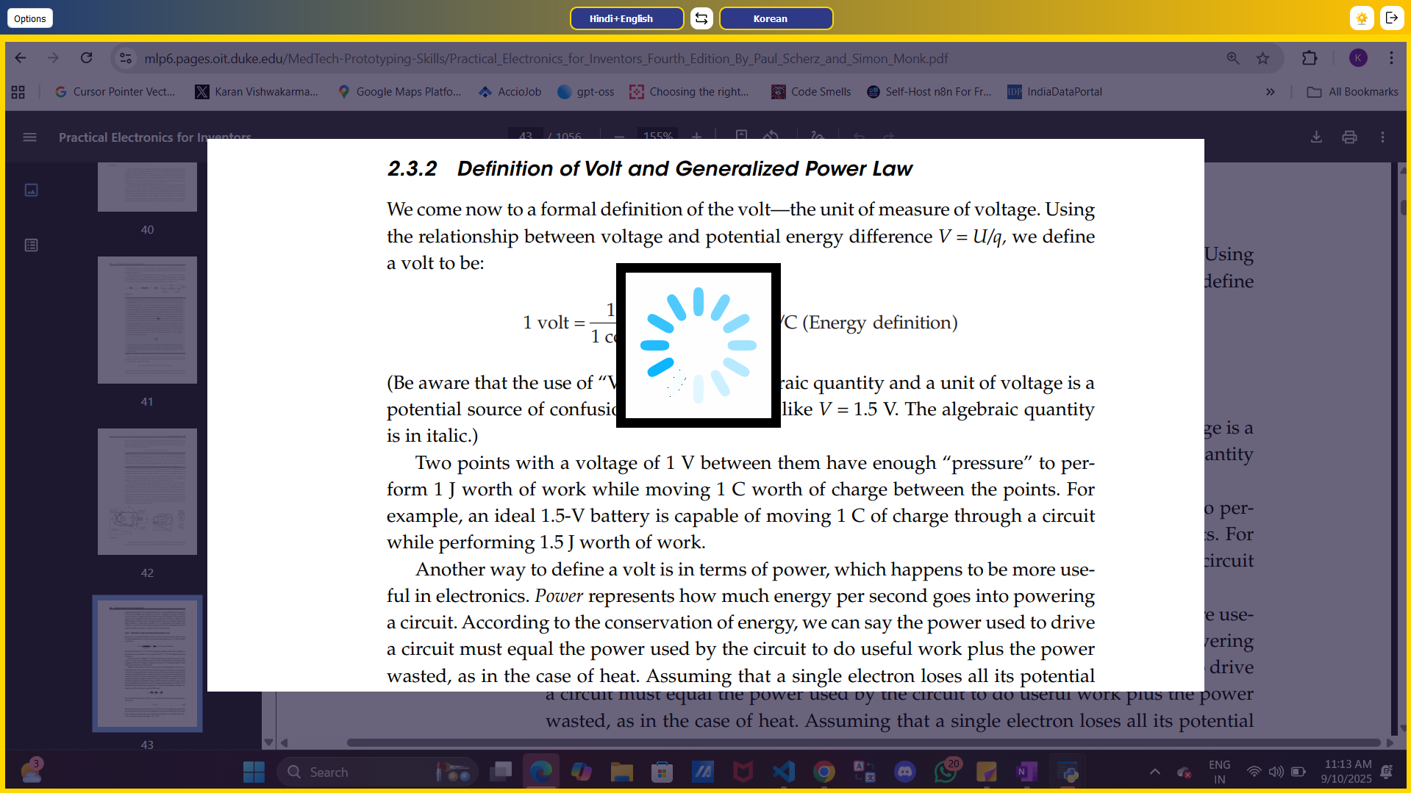The width and height of the screenshot is (1411, 793).
Task: Click the horizontal scrollbar of the PDF
Action: click(863, 743)
